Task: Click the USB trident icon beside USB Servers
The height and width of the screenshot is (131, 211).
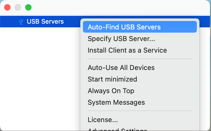Action: coord(21,22)
